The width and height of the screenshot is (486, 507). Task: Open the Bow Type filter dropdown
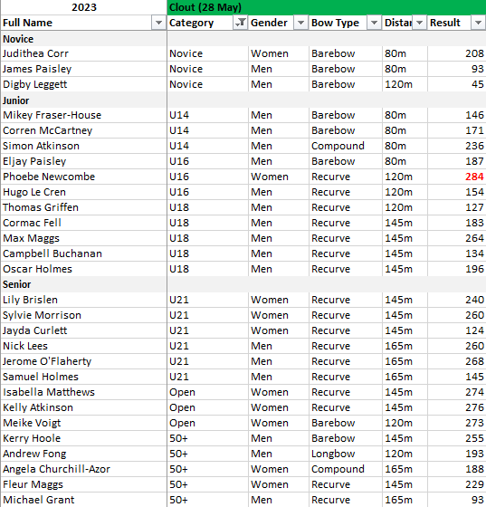[x=374, y=23]
